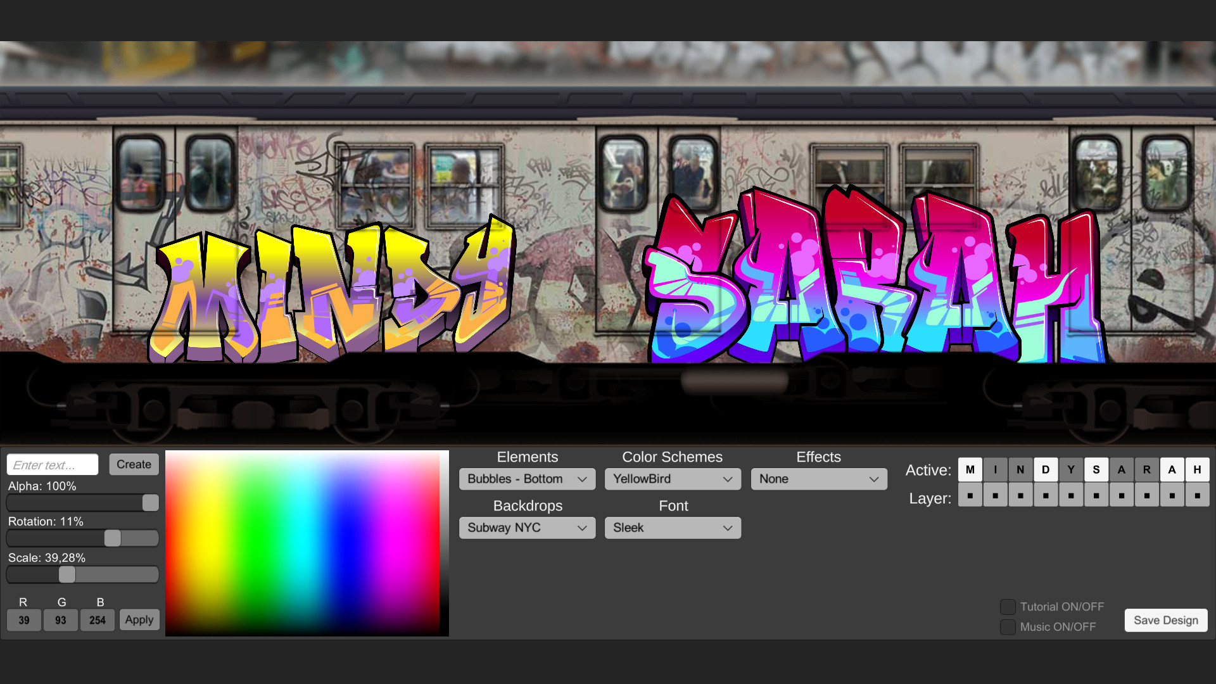
Task: Toggle the layer square under letter M
Action: point(970,495)
